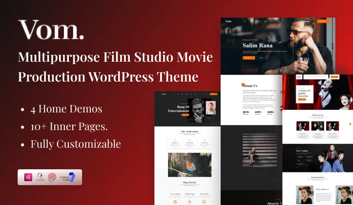Viewport: 353px width, 205px height.
Task: Click the orange square icon beside About Us
Action: pyautogui.click(x=243, y=84)
